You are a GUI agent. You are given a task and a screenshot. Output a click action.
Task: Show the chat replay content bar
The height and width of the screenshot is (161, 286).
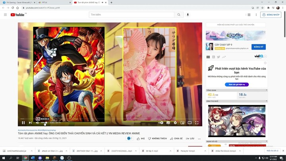point(236,25)
